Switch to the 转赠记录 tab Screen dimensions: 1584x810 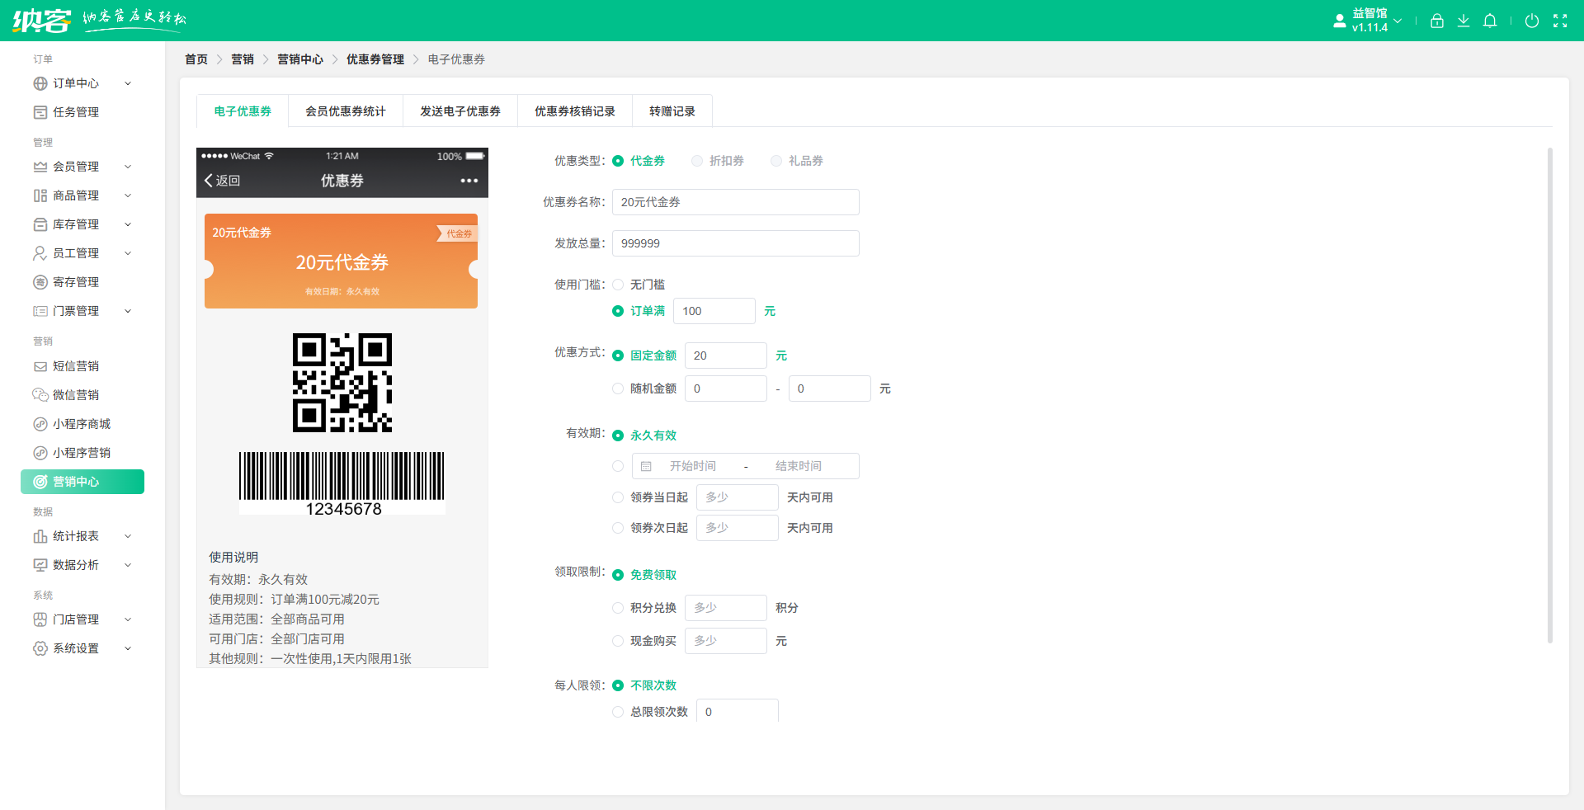click(672, 111)
